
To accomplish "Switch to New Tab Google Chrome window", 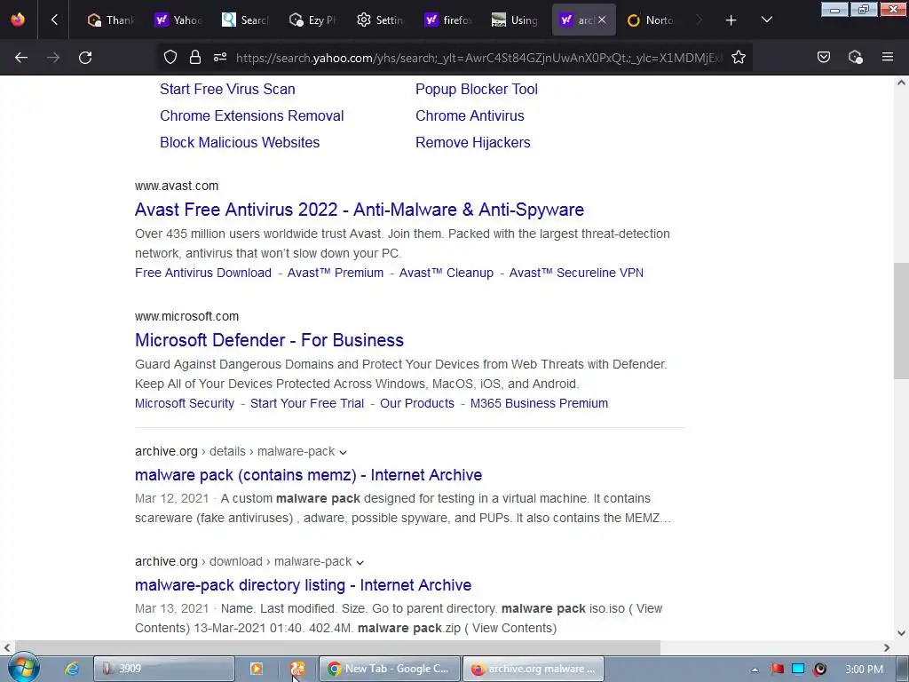I will 390,669.
